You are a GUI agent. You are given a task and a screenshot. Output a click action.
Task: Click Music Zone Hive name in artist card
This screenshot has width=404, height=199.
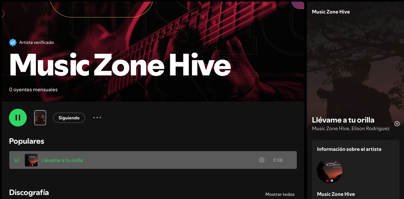tap(336, 194)
